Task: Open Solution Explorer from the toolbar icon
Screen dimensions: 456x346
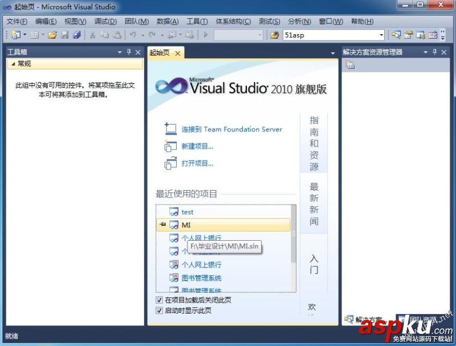Action: [396, 35]
